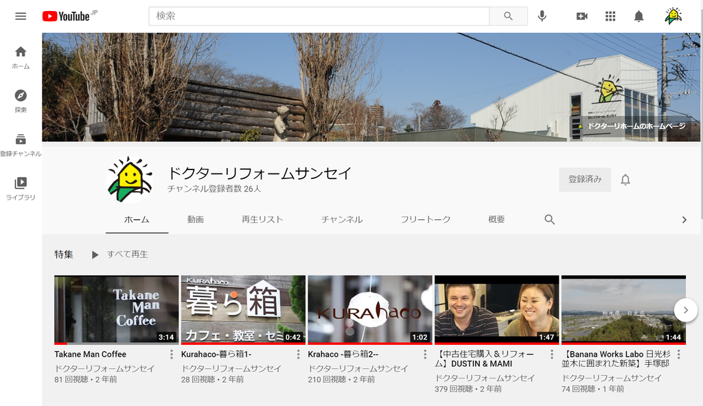
Task: Toggle the hamburger menu to collapse the sidebar
Action: pyautogui.click(x=20, y=16)
